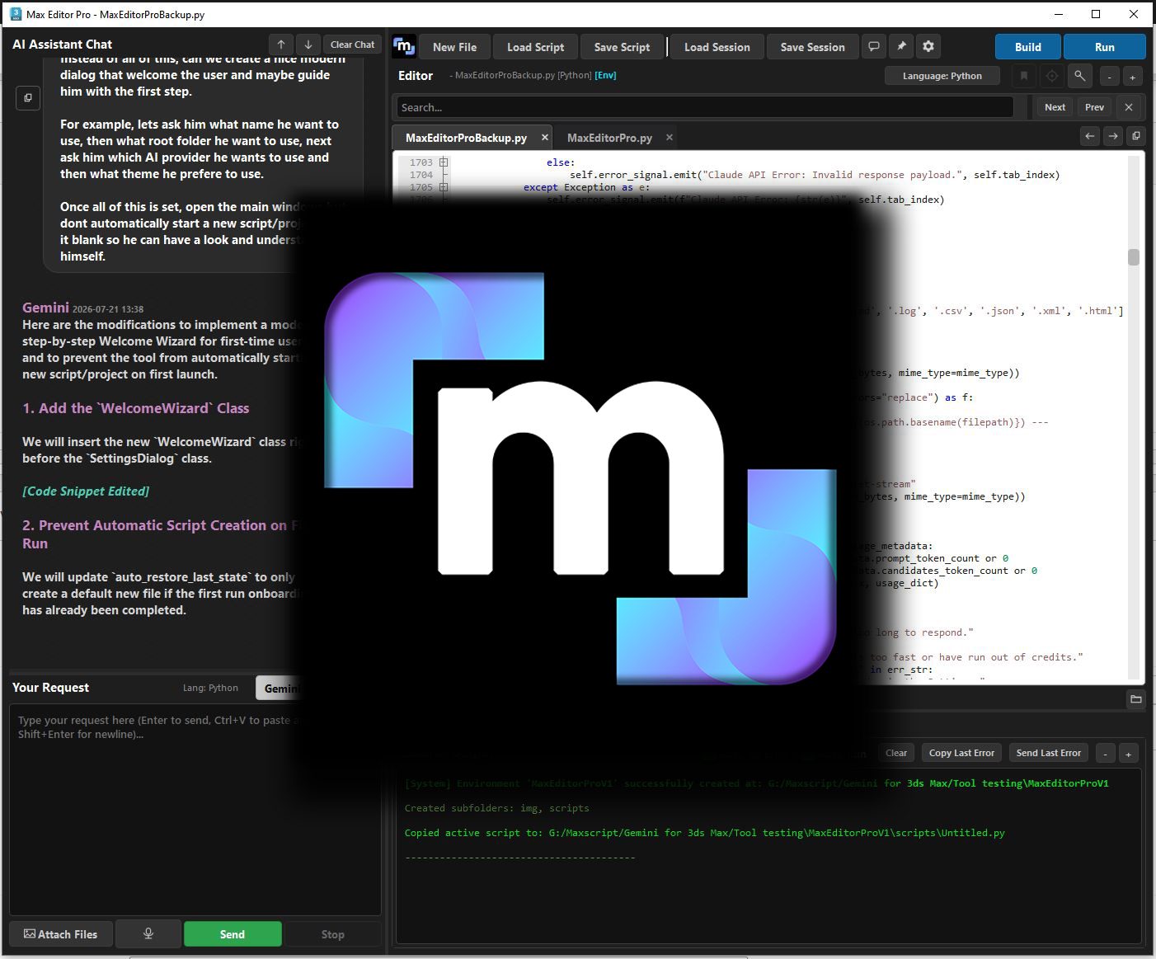Send the chat request
Screen dimensions: 1156x959
[x=233, y=934]
